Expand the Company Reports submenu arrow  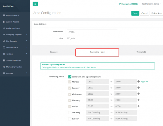pos(27,34)
